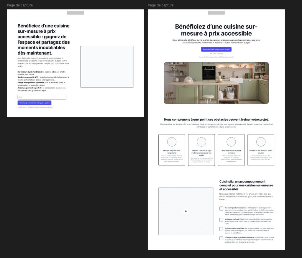
Task: Select the empty image placeholder in left frame
Action: point(107,66)
